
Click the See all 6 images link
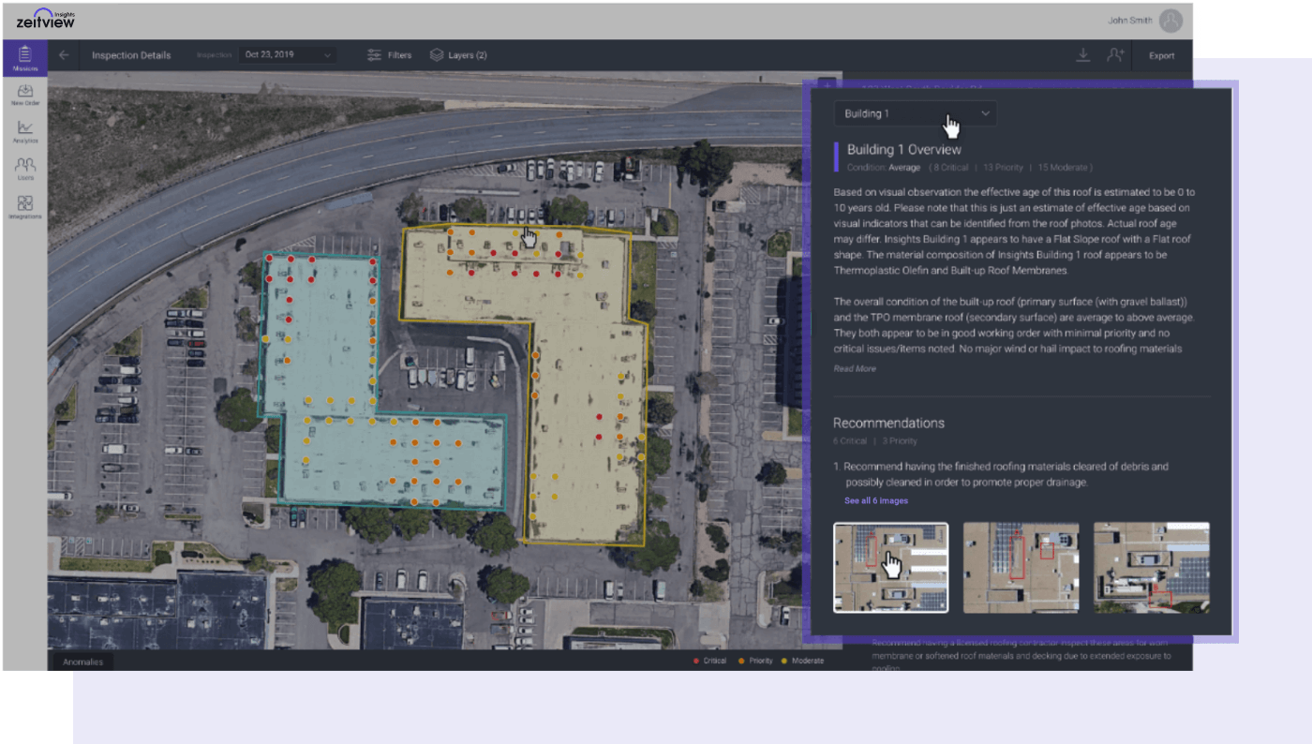click(x=876, y=501)
